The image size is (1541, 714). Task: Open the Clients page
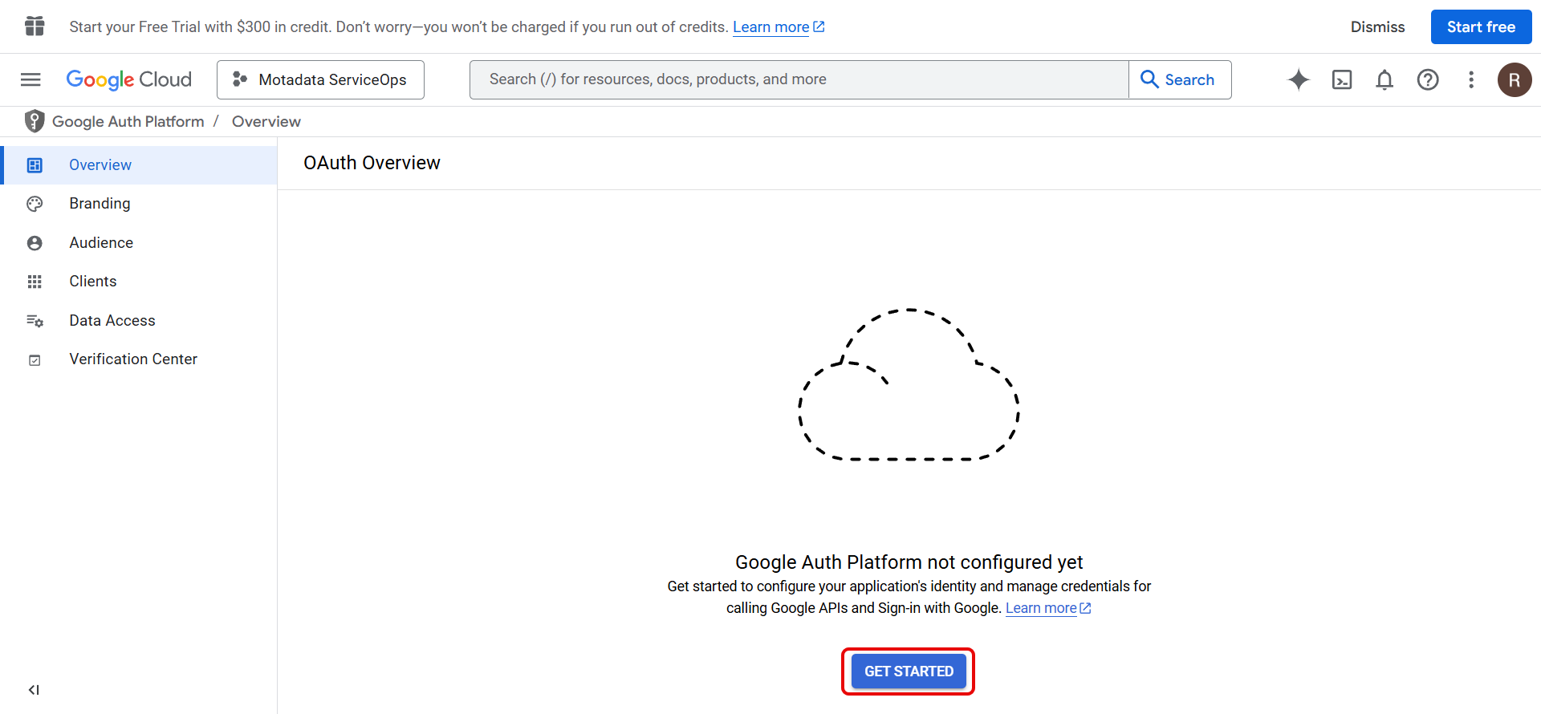(x=93, y=282)
